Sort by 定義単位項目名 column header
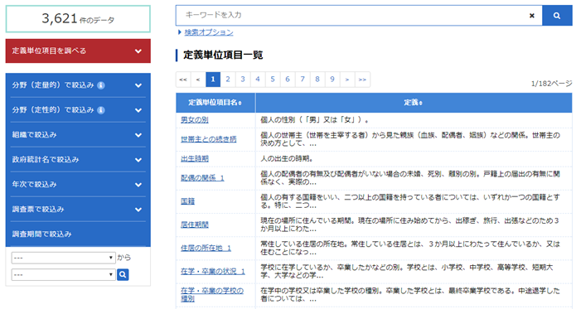Screen dimensions: 576x309 click(x=215, y=103)
